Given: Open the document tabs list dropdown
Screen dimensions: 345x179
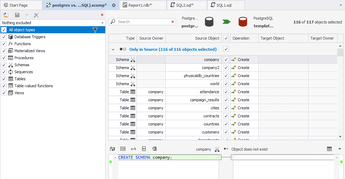Looking at the screenshot, I should pos(340,5).
